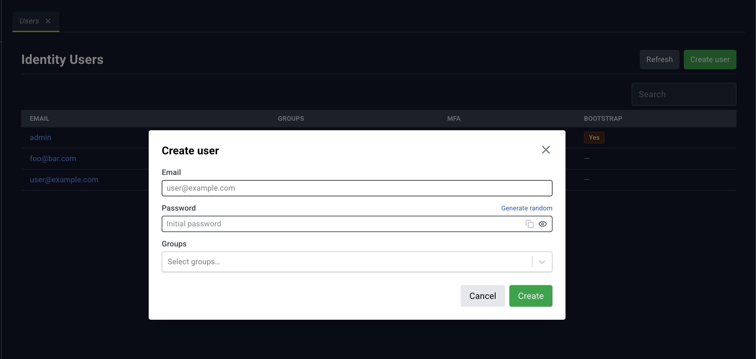Image resolution: width=756 pixels, height=359 pixels.
Task: Click the MFA column header
Action: point(454,119)
